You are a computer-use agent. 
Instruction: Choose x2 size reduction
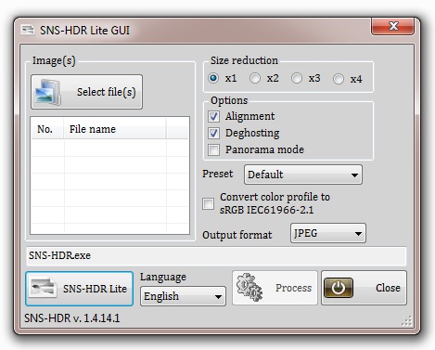[x=255, y=78]
